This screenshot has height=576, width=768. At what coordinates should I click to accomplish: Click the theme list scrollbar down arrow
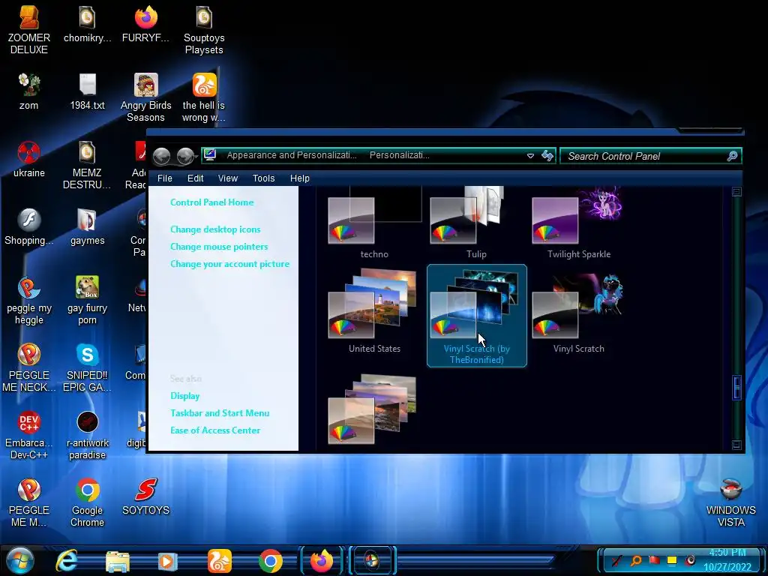(736, 445)
